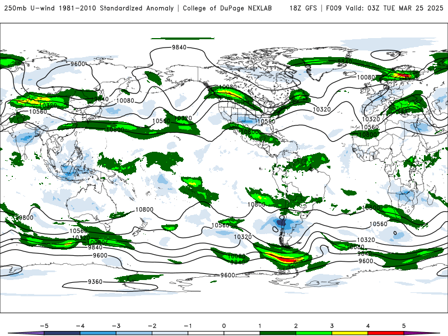The height and width of the screenshot is (336, 448).
Task: Click the '1' colorbar label
Action: 260,326
